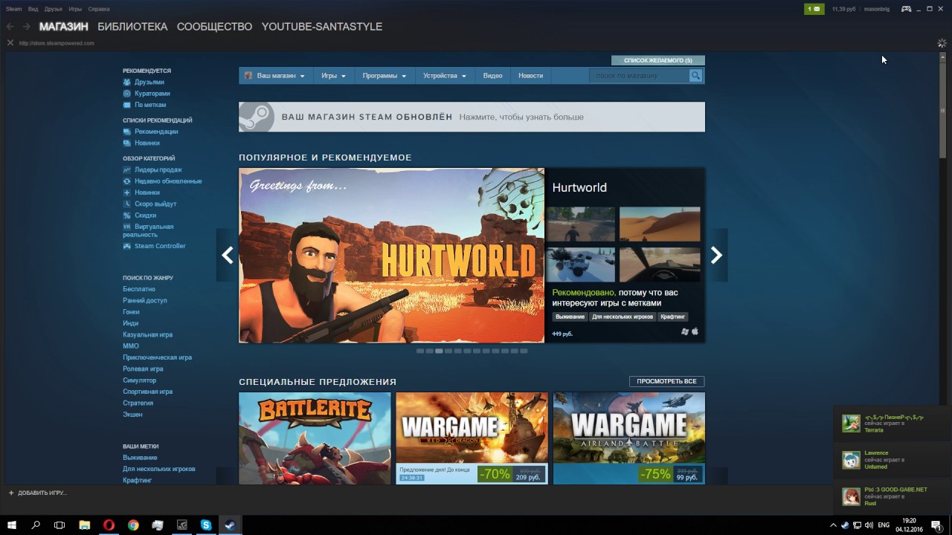Open the Друзья menu
This screenshot has height=535, width=952.
click(54, 9)
